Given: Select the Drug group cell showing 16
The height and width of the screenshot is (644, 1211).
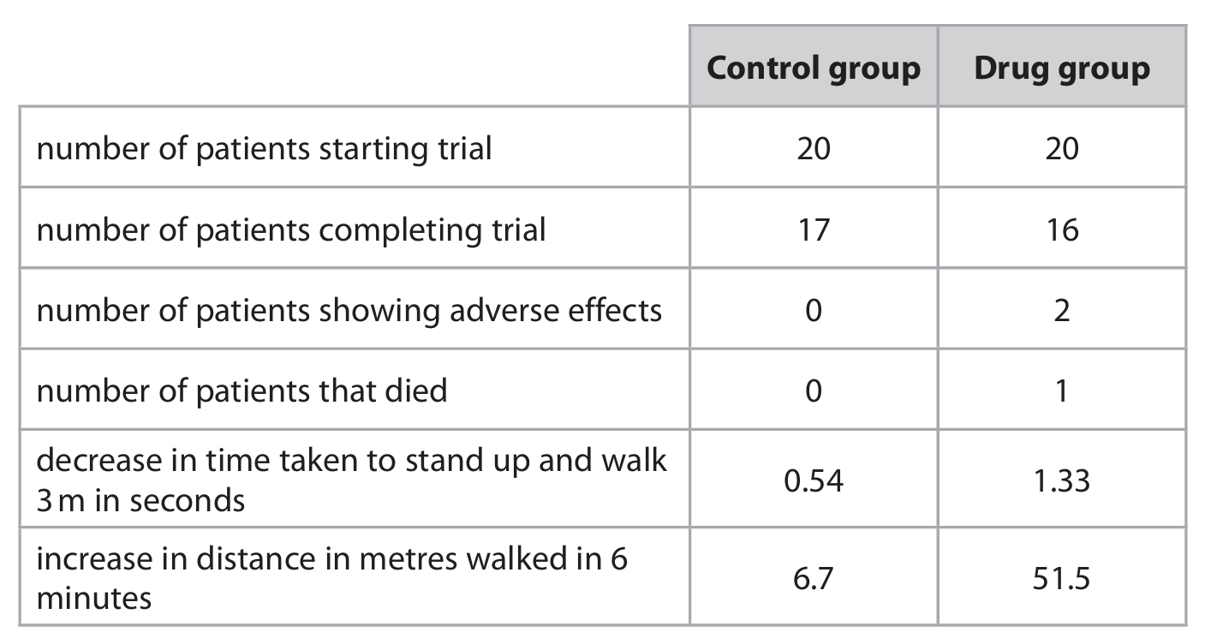Looking at the screenshot, I should (1061, 230).
